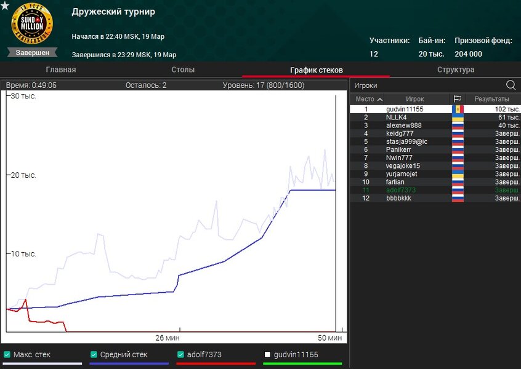Click the flag column header icon
521x369 pixels.
click(x=458, y=99)
